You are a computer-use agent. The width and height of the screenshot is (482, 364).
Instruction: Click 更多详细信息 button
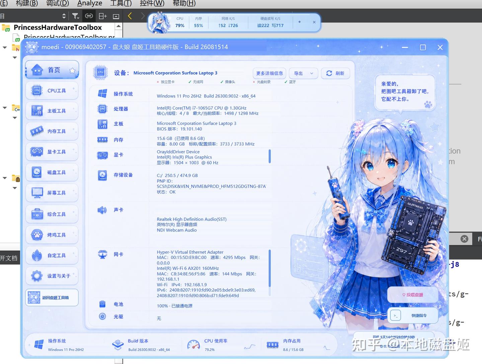pos(269,73)
